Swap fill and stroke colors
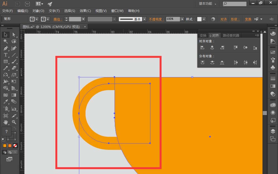The height and width of the screenshot is (174, 278). click(15, 128)
